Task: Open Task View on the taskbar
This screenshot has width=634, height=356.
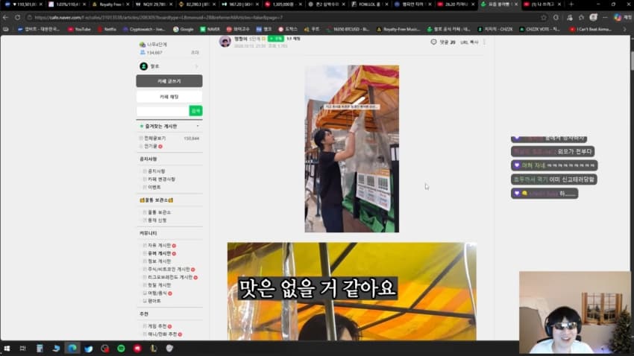Action: click(22, 349)
